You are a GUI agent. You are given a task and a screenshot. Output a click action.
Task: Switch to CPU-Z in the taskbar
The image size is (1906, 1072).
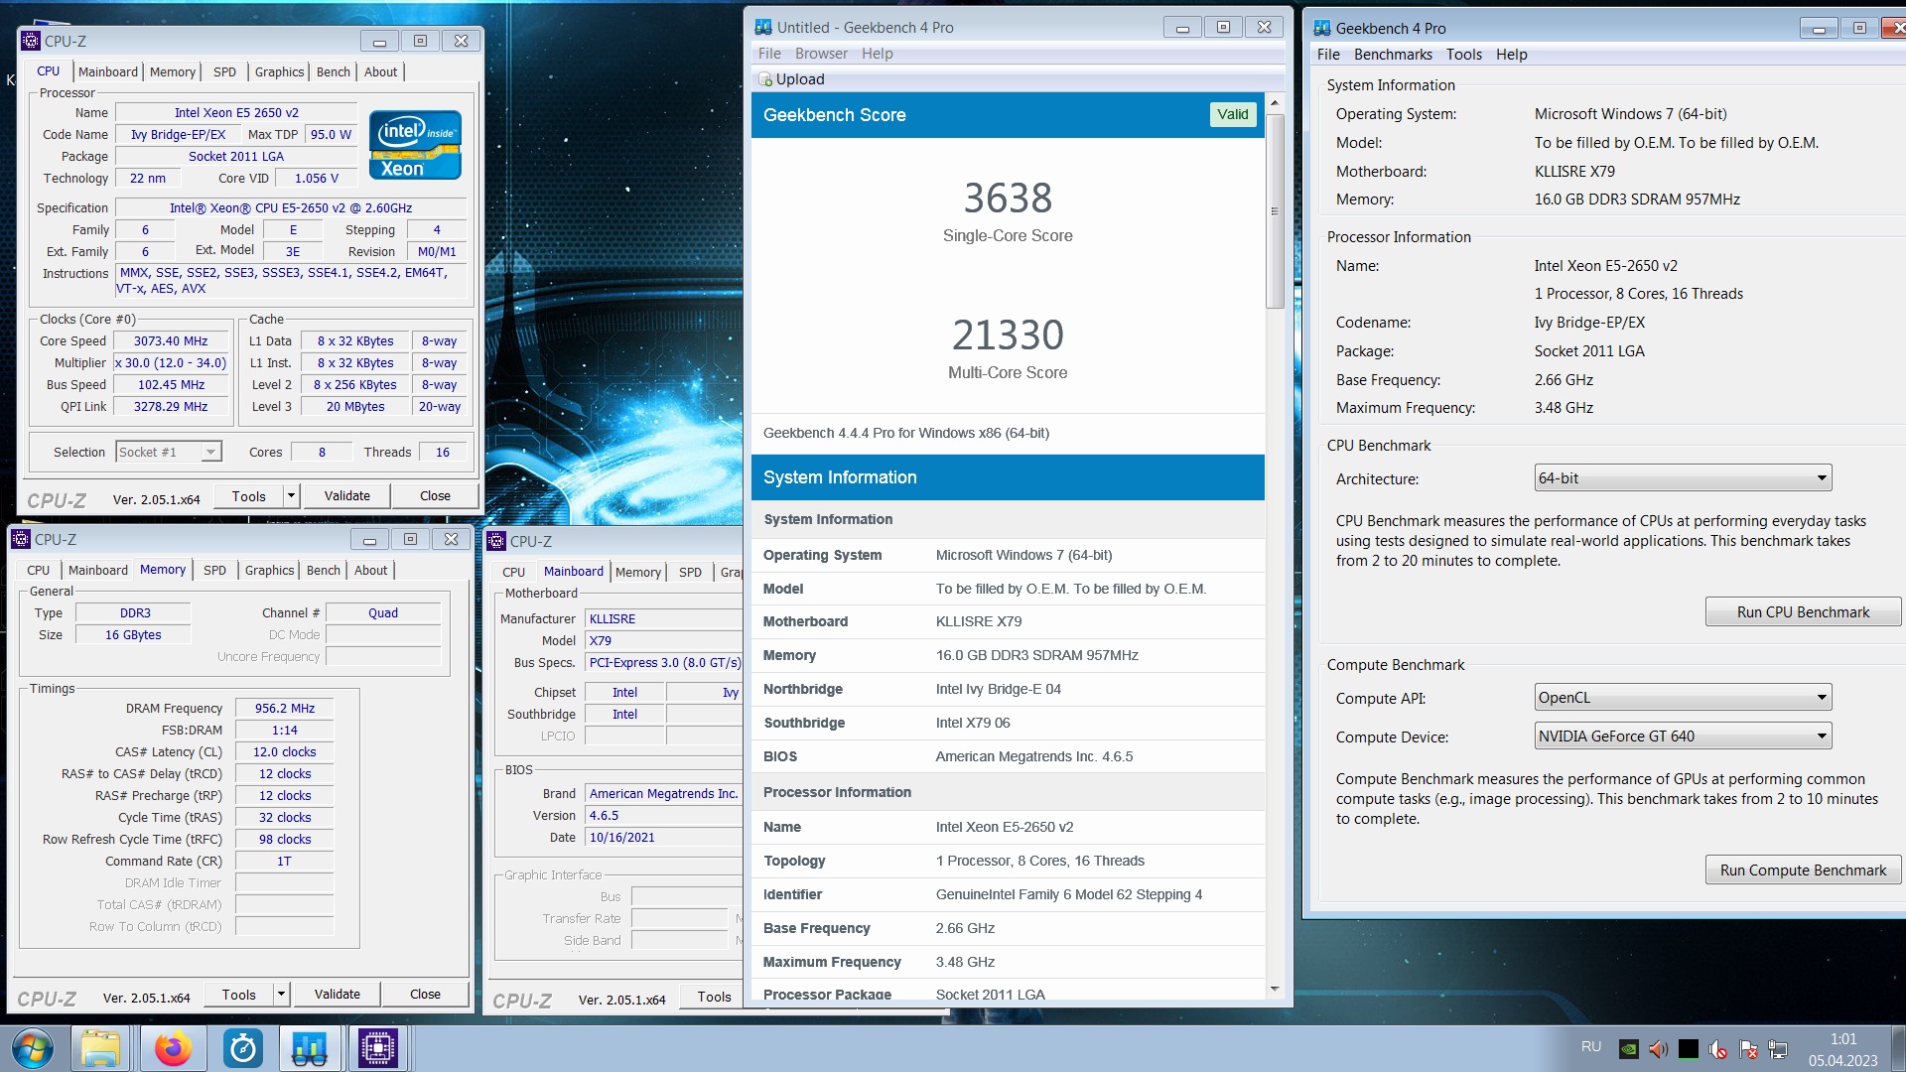point(377,1048)
